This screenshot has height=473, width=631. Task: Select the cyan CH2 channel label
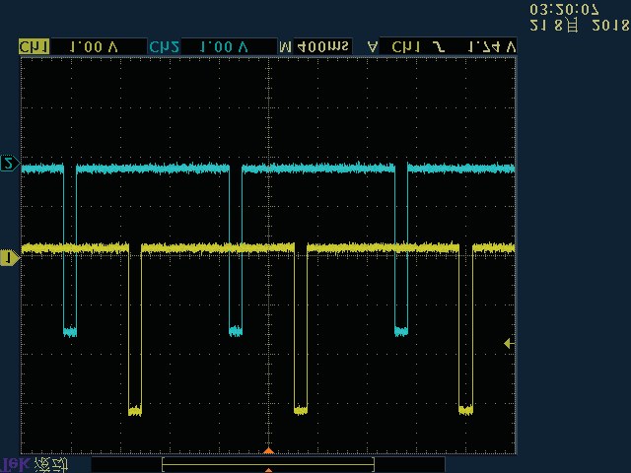pyautogui.click(x=162, y=46)
